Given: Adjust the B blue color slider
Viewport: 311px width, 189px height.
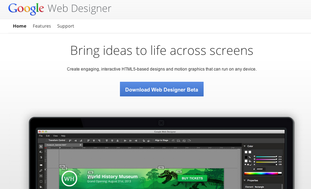Looking at the screenshot, I should [x=267, y=162].
